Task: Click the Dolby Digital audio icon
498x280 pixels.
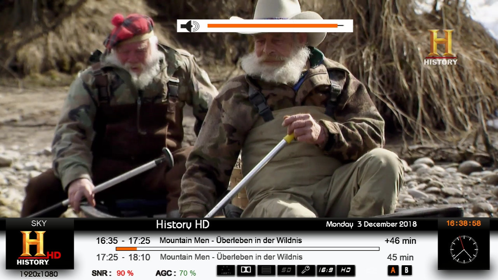Action: coord(246,270)
